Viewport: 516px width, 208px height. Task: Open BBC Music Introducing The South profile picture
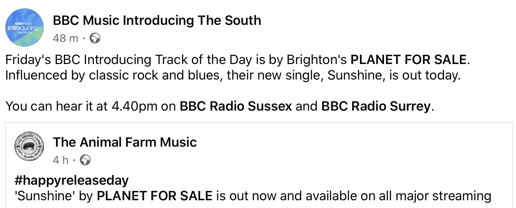pos(25,28)
